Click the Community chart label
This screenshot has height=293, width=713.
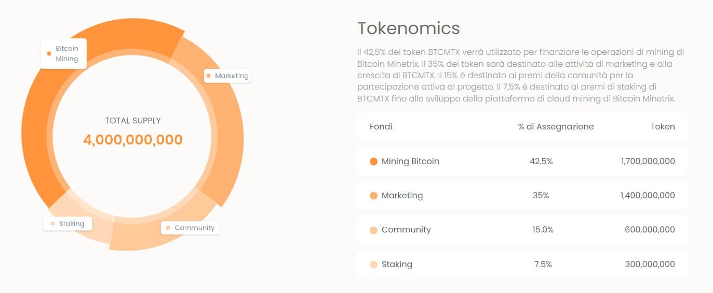tap(190, 228)
